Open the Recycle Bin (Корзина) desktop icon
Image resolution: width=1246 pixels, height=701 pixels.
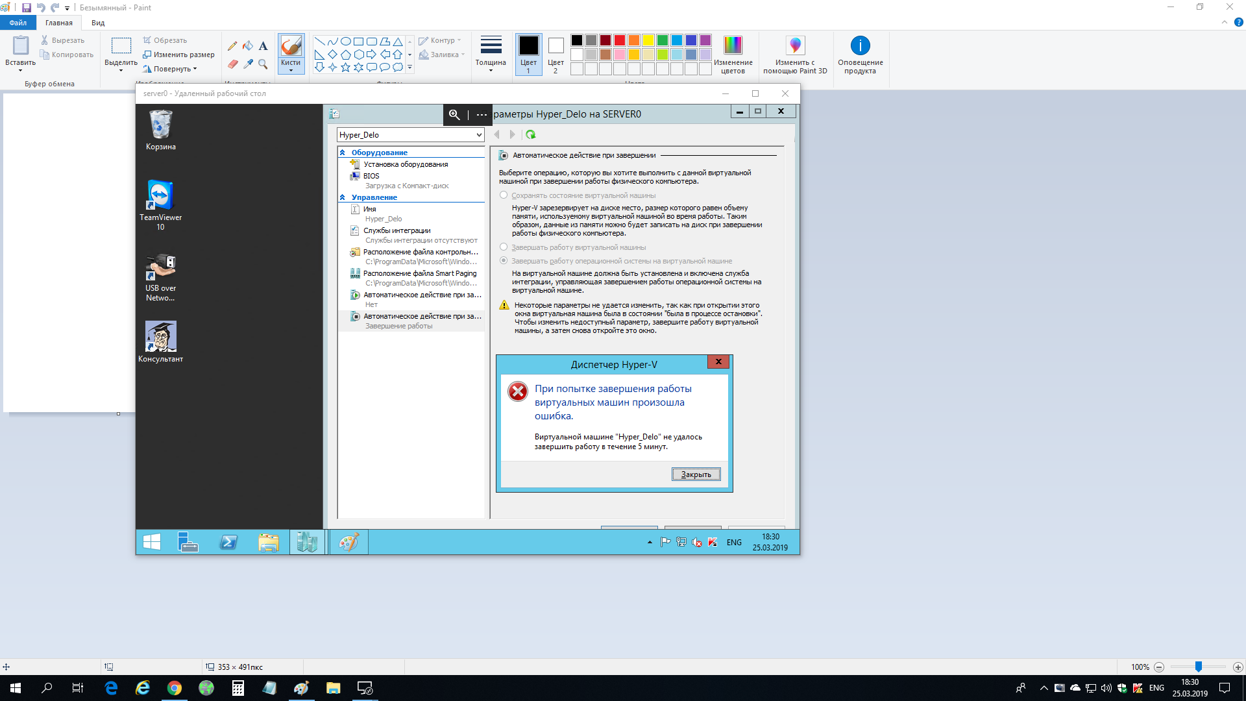coord(160,130)
